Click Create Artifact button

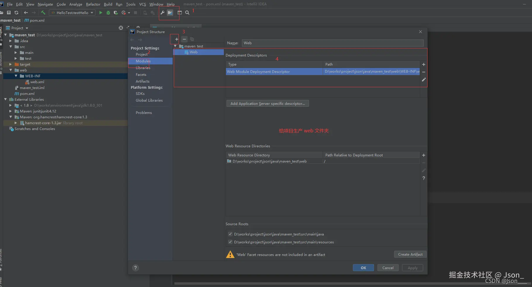tap(410, 254)
